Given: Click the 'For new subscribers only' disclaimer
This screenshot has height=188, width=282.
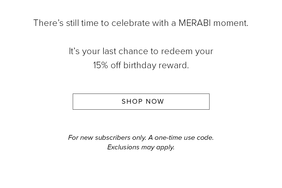Looking at the screenshot, I should coord(107,138).
